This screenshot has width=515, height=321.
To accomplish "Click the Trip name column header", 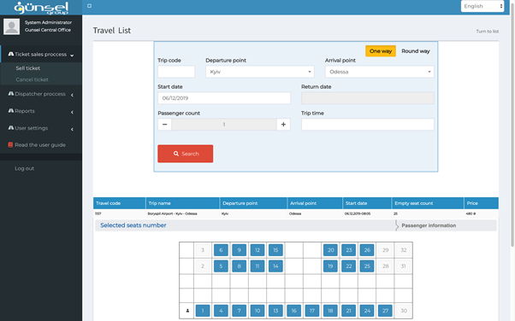I will click(x=182, y=203).
